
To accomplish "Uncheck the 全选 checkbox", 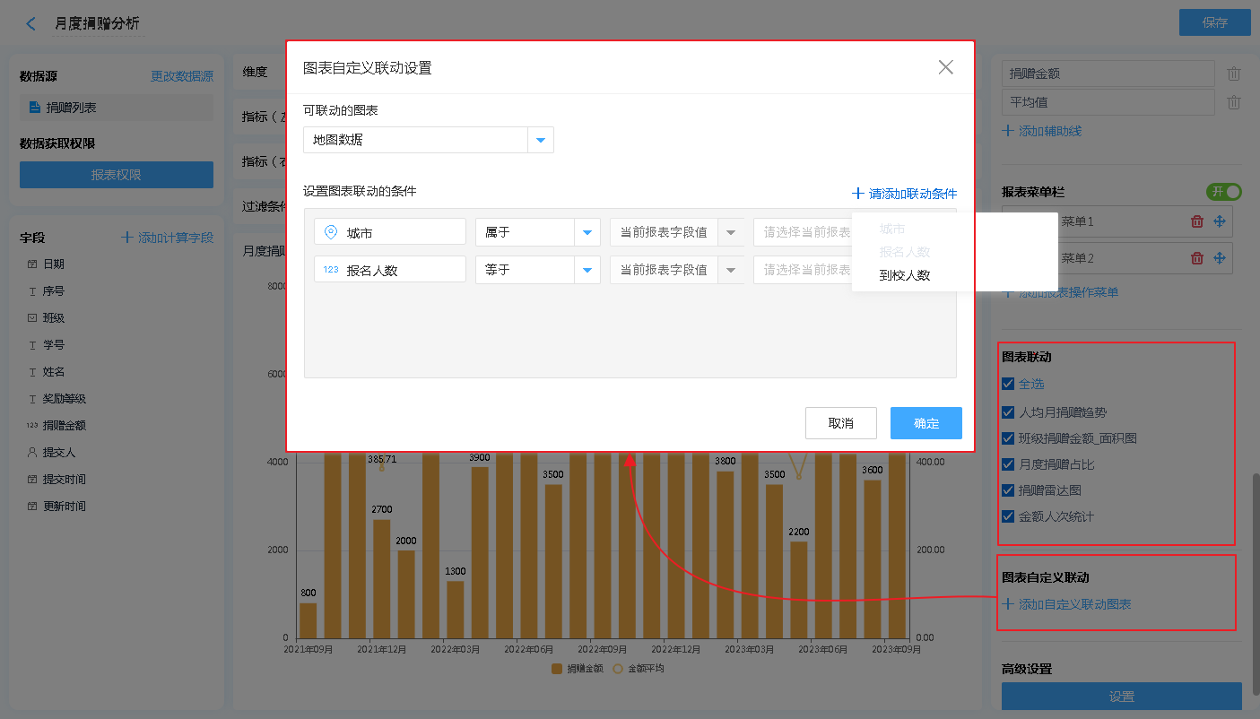I will [x=1009, y=384].
